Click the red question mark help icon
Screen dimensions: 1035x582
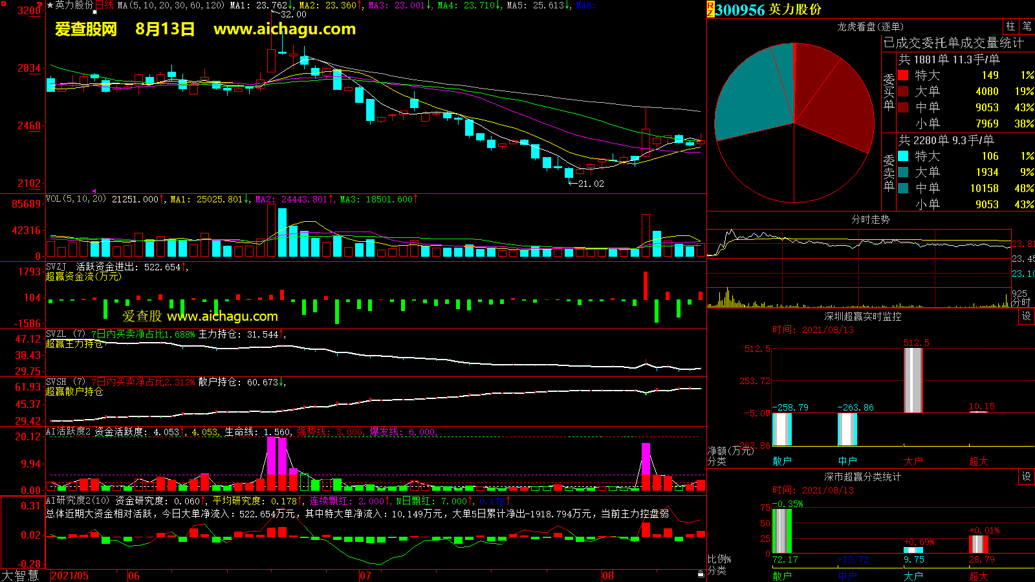click(39, 5)
